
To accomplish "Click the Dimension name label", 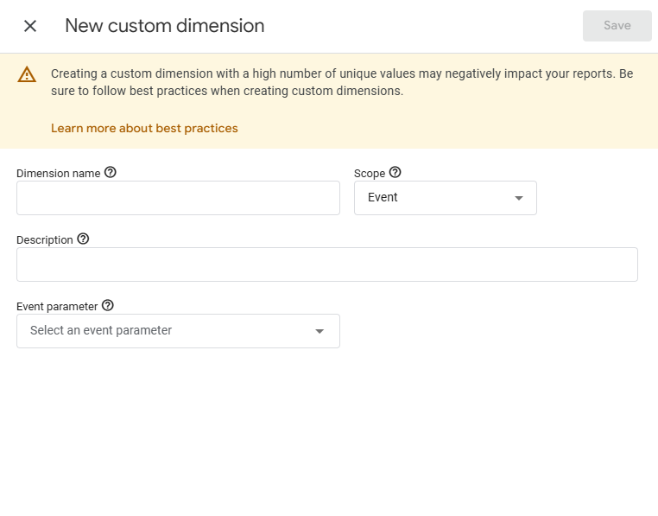I will [59, 174].
